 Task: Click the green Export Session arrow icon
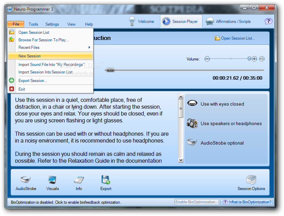12,80
